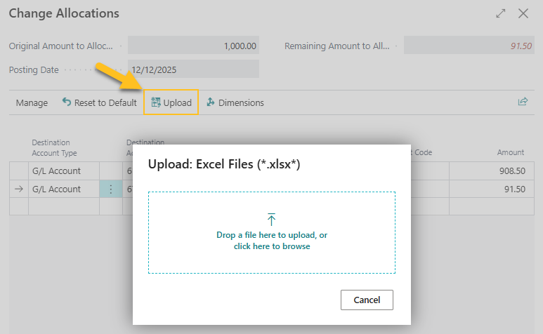Select the 91.50 amount cell in the grid

(x=492, y=189)
